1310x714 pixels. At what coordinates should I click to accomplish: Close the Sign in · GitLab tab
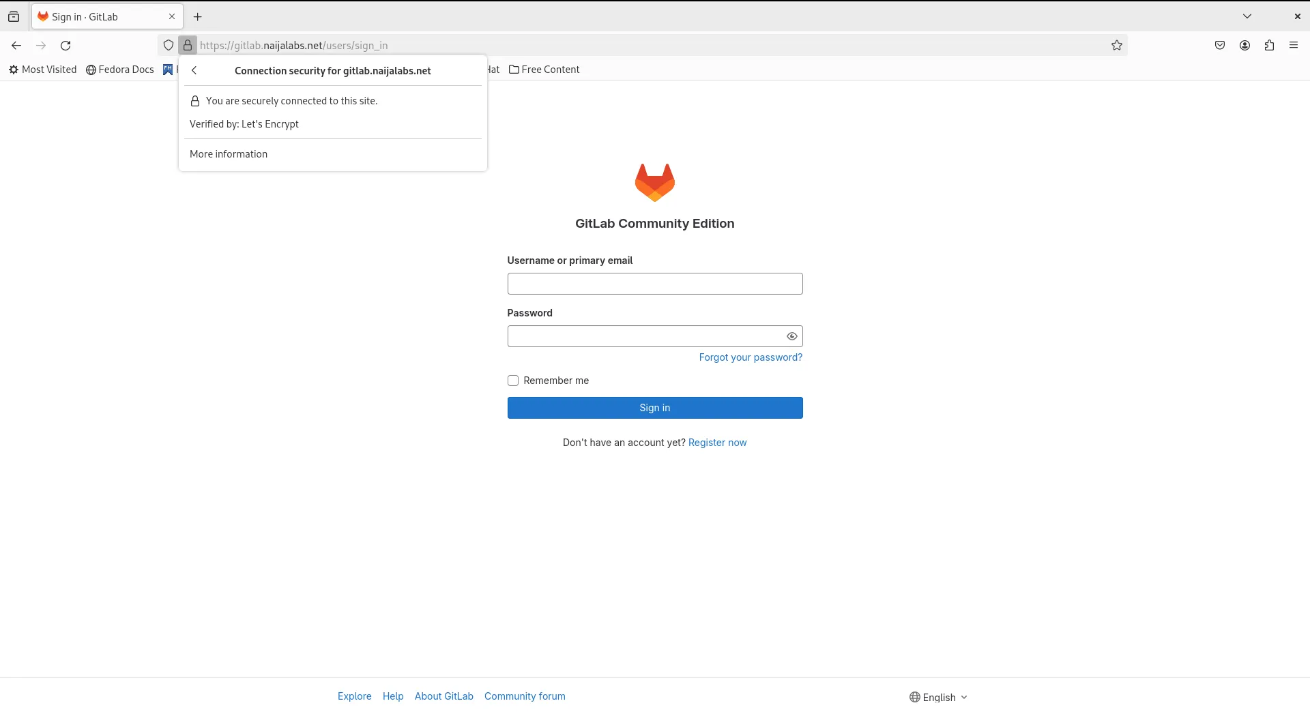(x=172, y=16)
